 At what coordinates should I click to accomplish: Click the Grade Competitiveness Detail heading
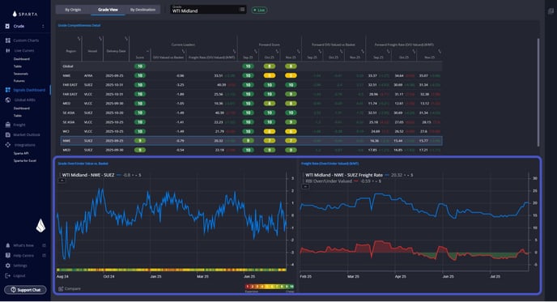[x=79, y=26]
